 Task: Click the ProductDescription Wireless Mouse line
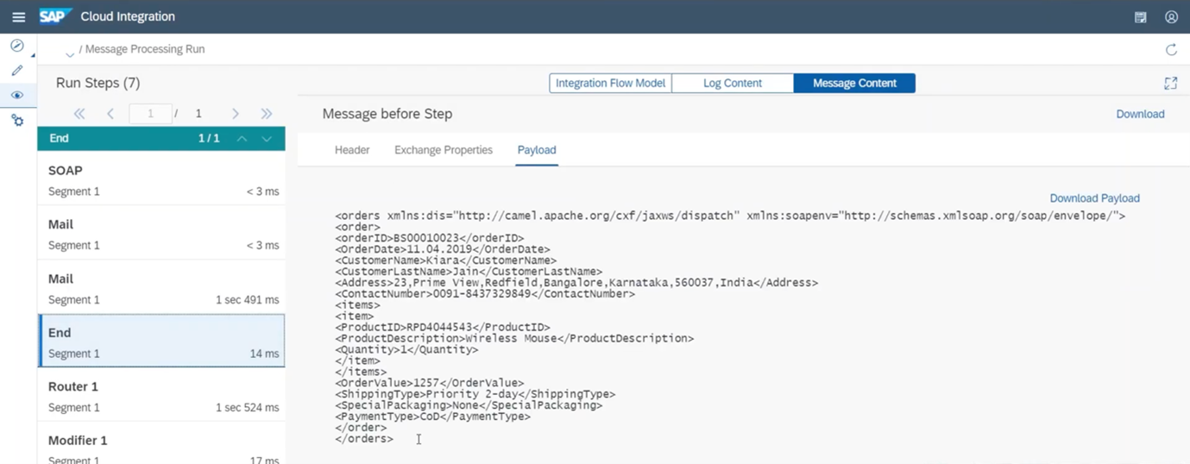tap(514, 339)
